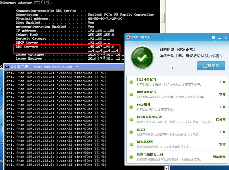Open the 强力修复>> link
This screenshot has height=170, width=229.
pos(214,56)
